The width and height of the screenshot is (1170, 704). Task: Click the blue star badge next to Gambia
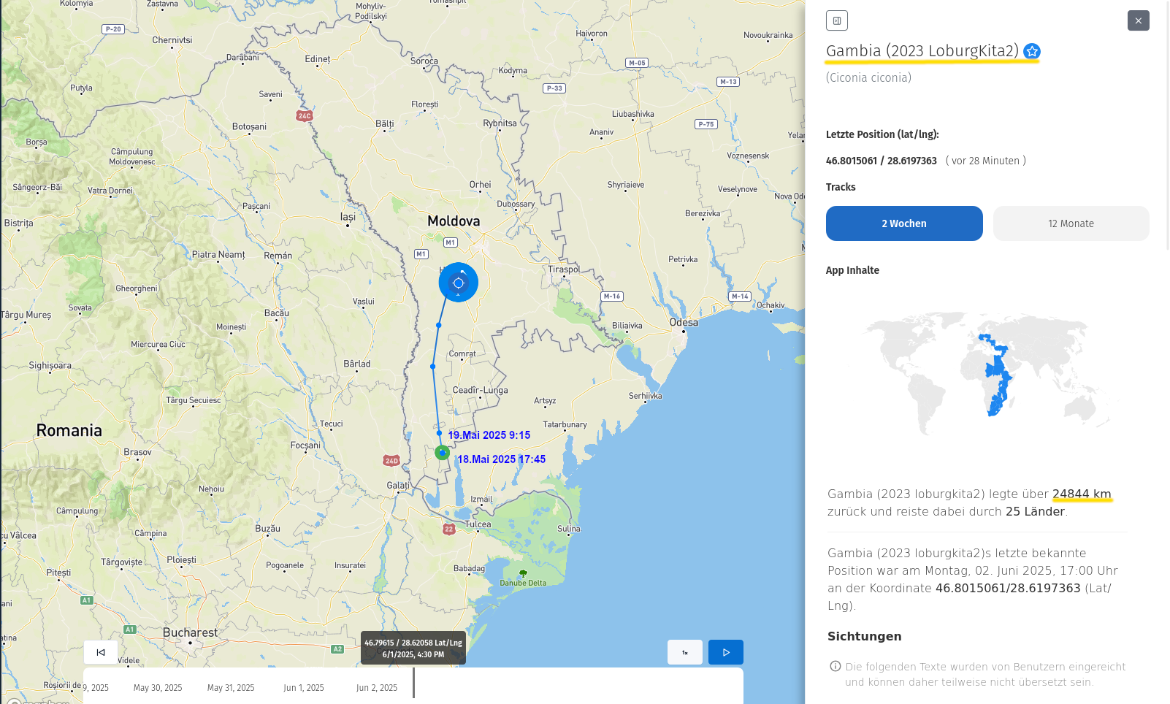[1032, 51]
